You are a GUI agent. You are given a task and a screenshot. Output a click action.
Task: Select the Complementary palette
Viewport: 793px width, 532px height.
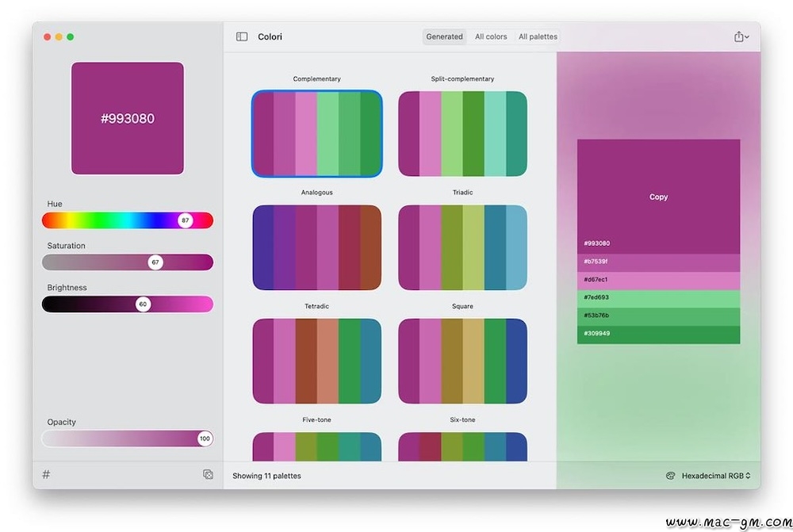point(316,133)
